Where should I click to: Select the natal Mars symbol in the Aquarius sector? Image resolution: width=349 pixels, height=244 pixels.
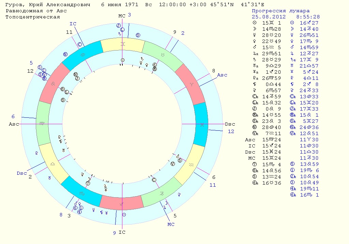pyautogui.click(x=177, y=156)
